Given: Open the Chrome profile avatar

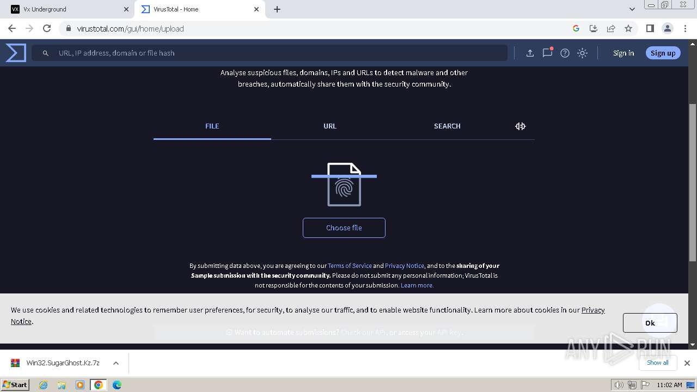Looking at the screenshot, I should [x=667, y=28].
